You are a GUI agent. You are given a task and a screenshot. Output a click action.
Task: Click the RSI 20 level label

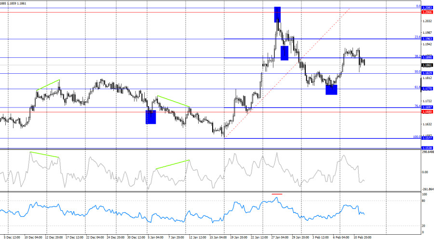(423, 226)
